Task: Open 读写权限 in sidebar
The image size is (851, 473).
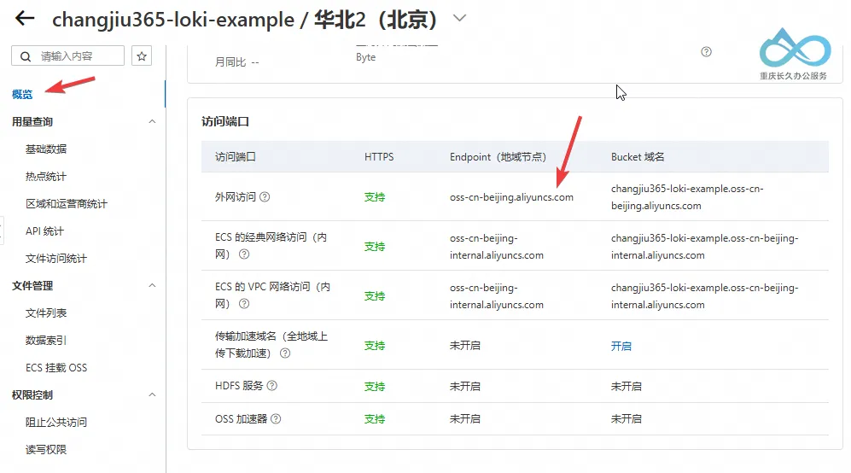Action: pos(46,450)
